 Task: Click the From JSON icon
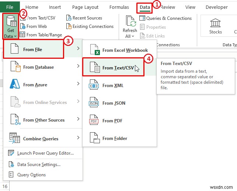point(94,102)
